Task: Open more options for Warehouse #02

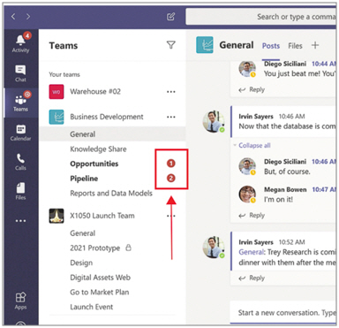Action: [x=171, y=92]
